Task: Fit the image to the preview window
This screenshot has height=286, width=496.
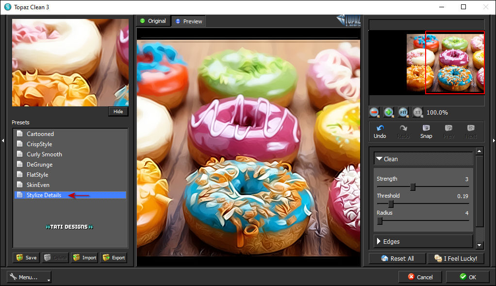Action: coord(403,112)
